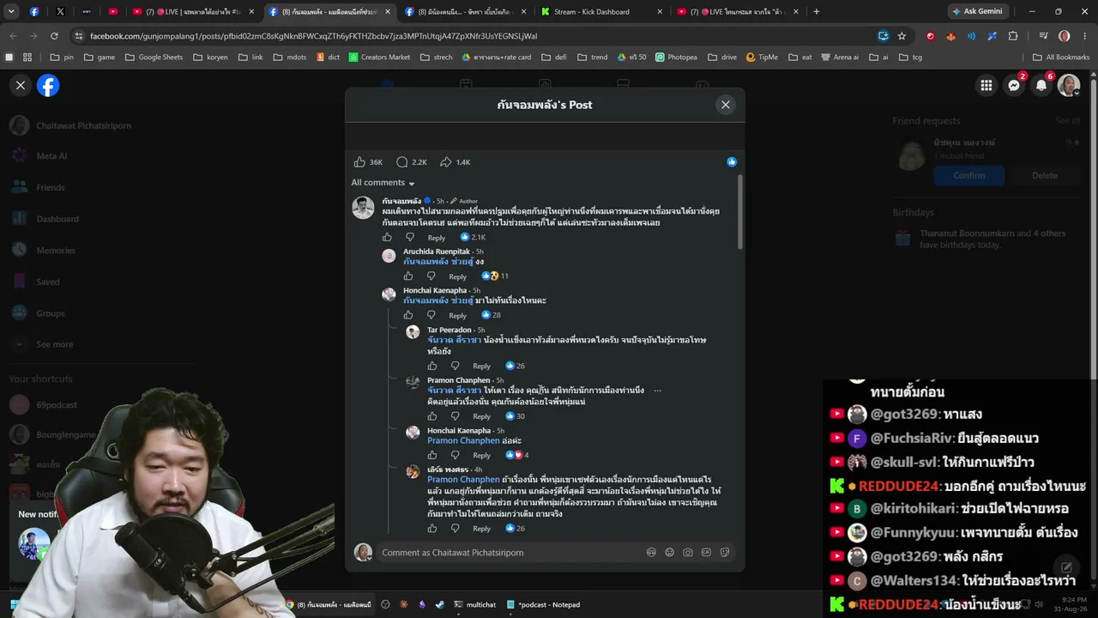Open Meta AI in the left sidebar
This screenshot has height=618, width=1098.
[x=51, y=156]
